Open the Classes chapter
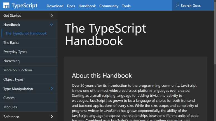This screenshot has height=121, width=216. coord(9,98)
